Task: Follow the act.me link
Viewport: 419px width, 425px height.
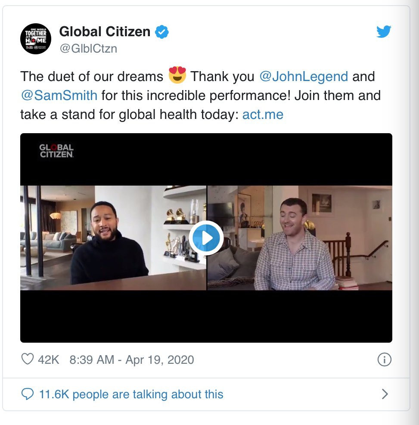Action: 263,114
